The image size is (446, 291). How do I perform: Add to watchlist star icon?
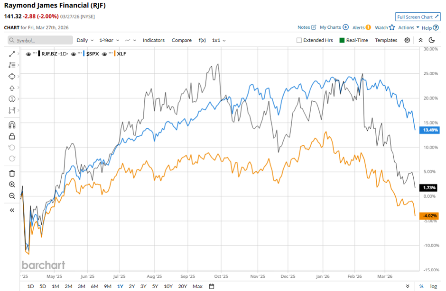[392, 27]
